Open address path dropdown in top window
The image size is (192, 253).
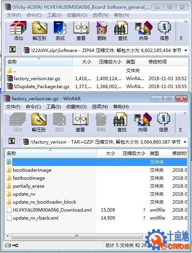click(x=186, y=51)
